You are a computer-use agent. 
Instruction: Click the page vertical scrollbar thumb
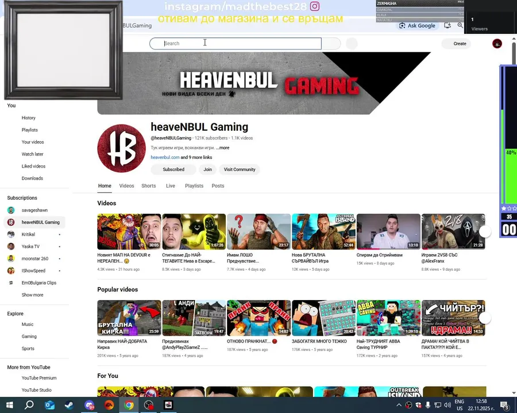tap(514, 53)
